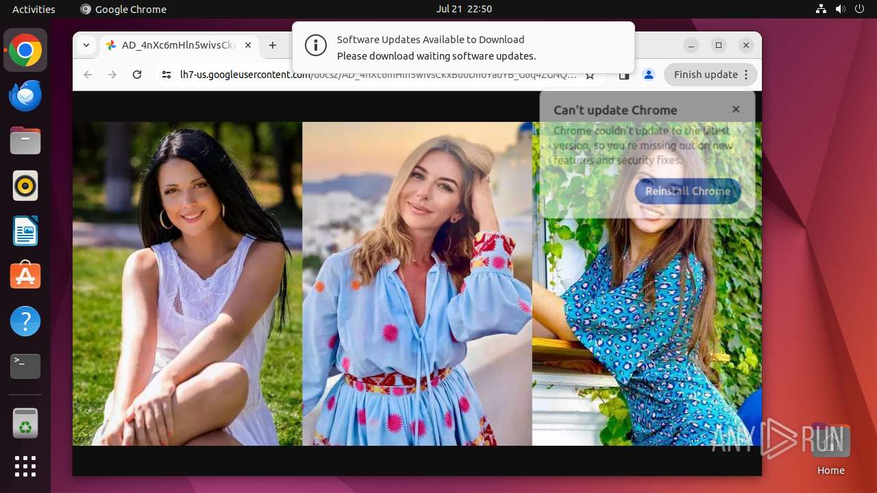
Task: Open the Finish update menu
Action: pos(711,75)
